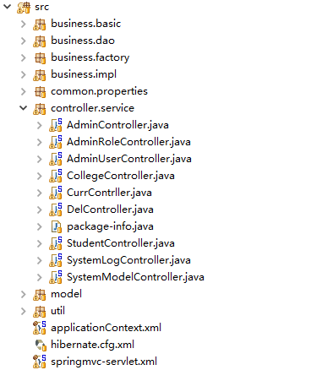Click the hibernate.cfg.xml file icon

click(x=41, y=345)
